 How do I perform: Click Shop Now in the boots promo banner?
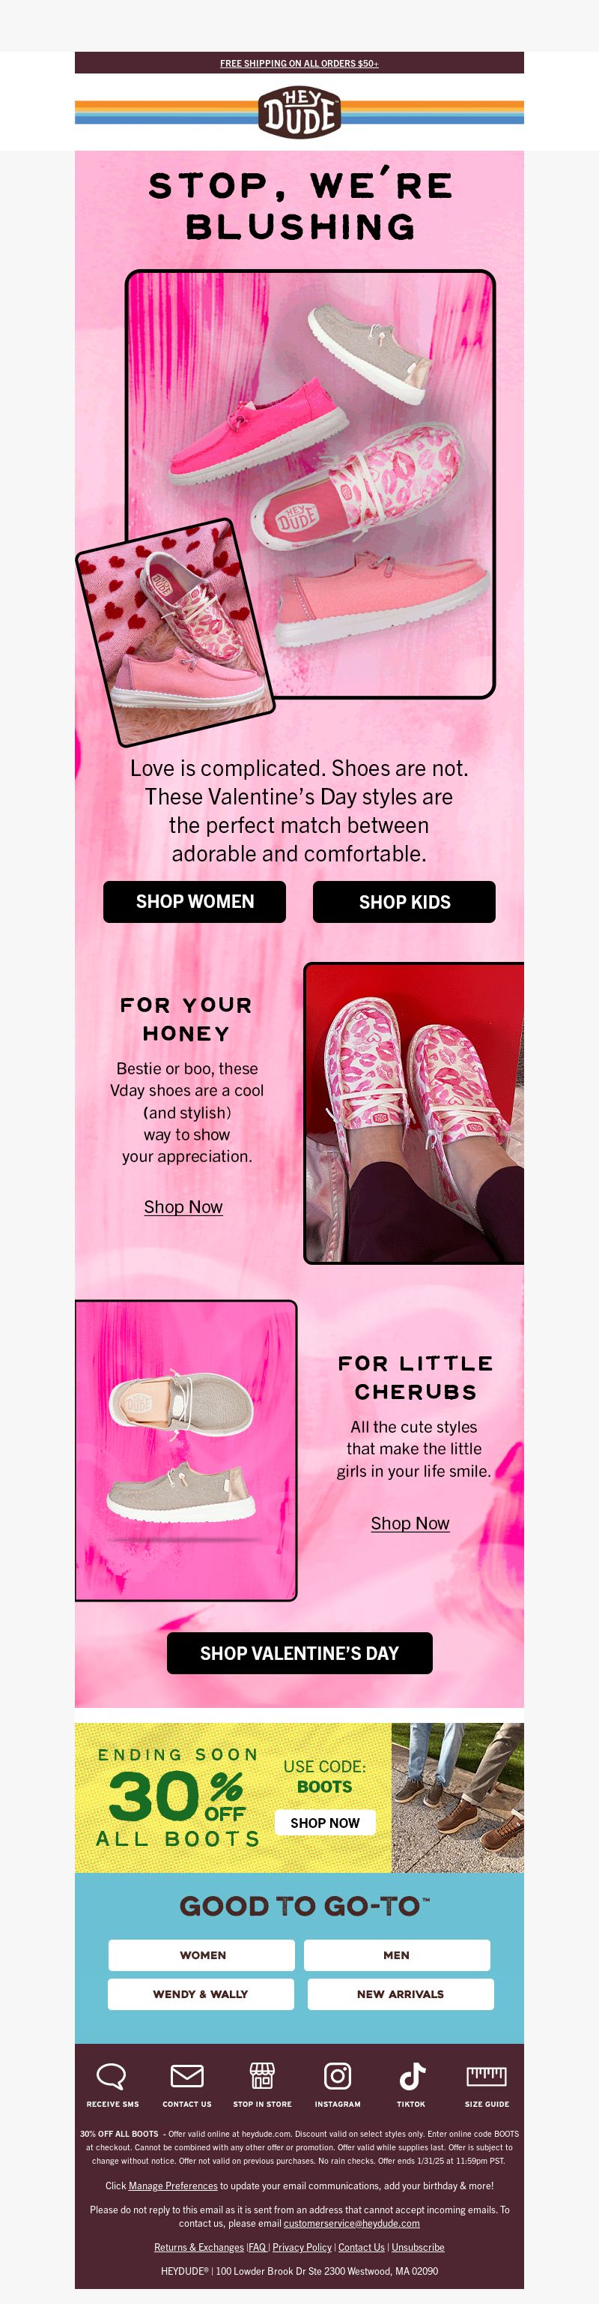pos(325,1823)
